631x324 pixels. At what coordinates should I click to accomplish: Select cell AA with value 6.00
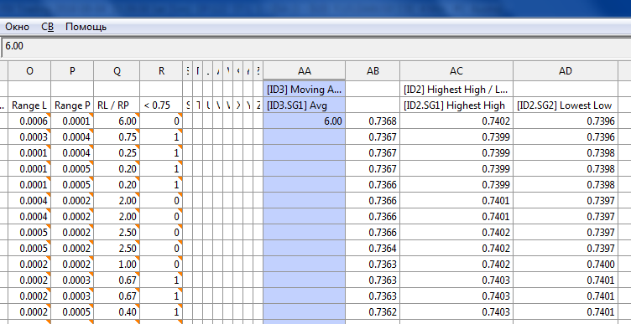[x=305, y=121]
